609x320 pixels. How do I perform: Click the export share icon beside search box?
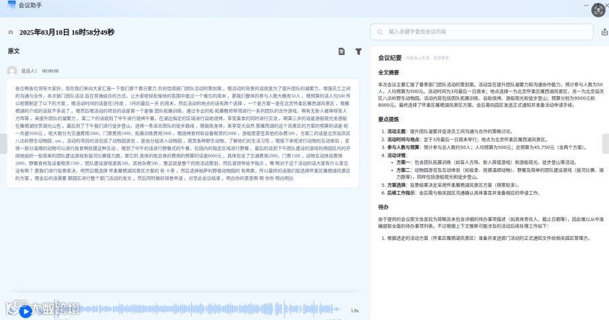click(x=605, y=32)
